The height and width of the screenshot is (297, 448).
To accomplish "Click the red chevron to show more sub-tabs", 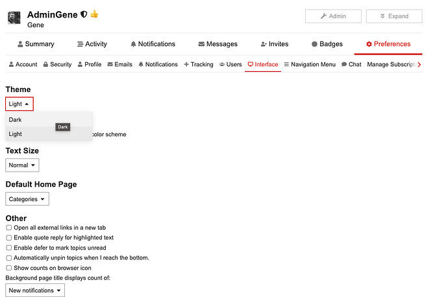I will (x=419, y=65).
